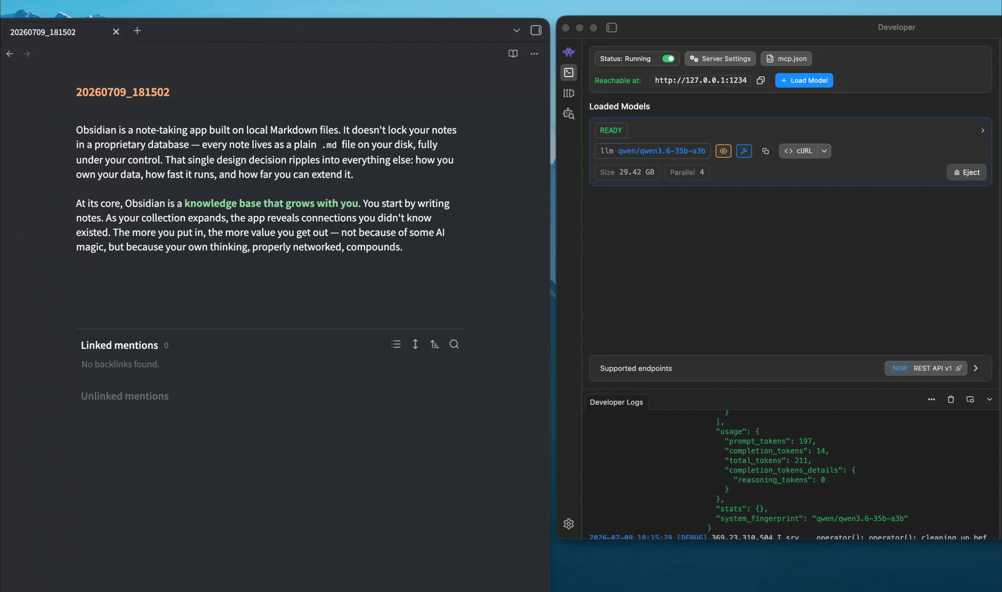Click the READY status badge

point(611,130)
